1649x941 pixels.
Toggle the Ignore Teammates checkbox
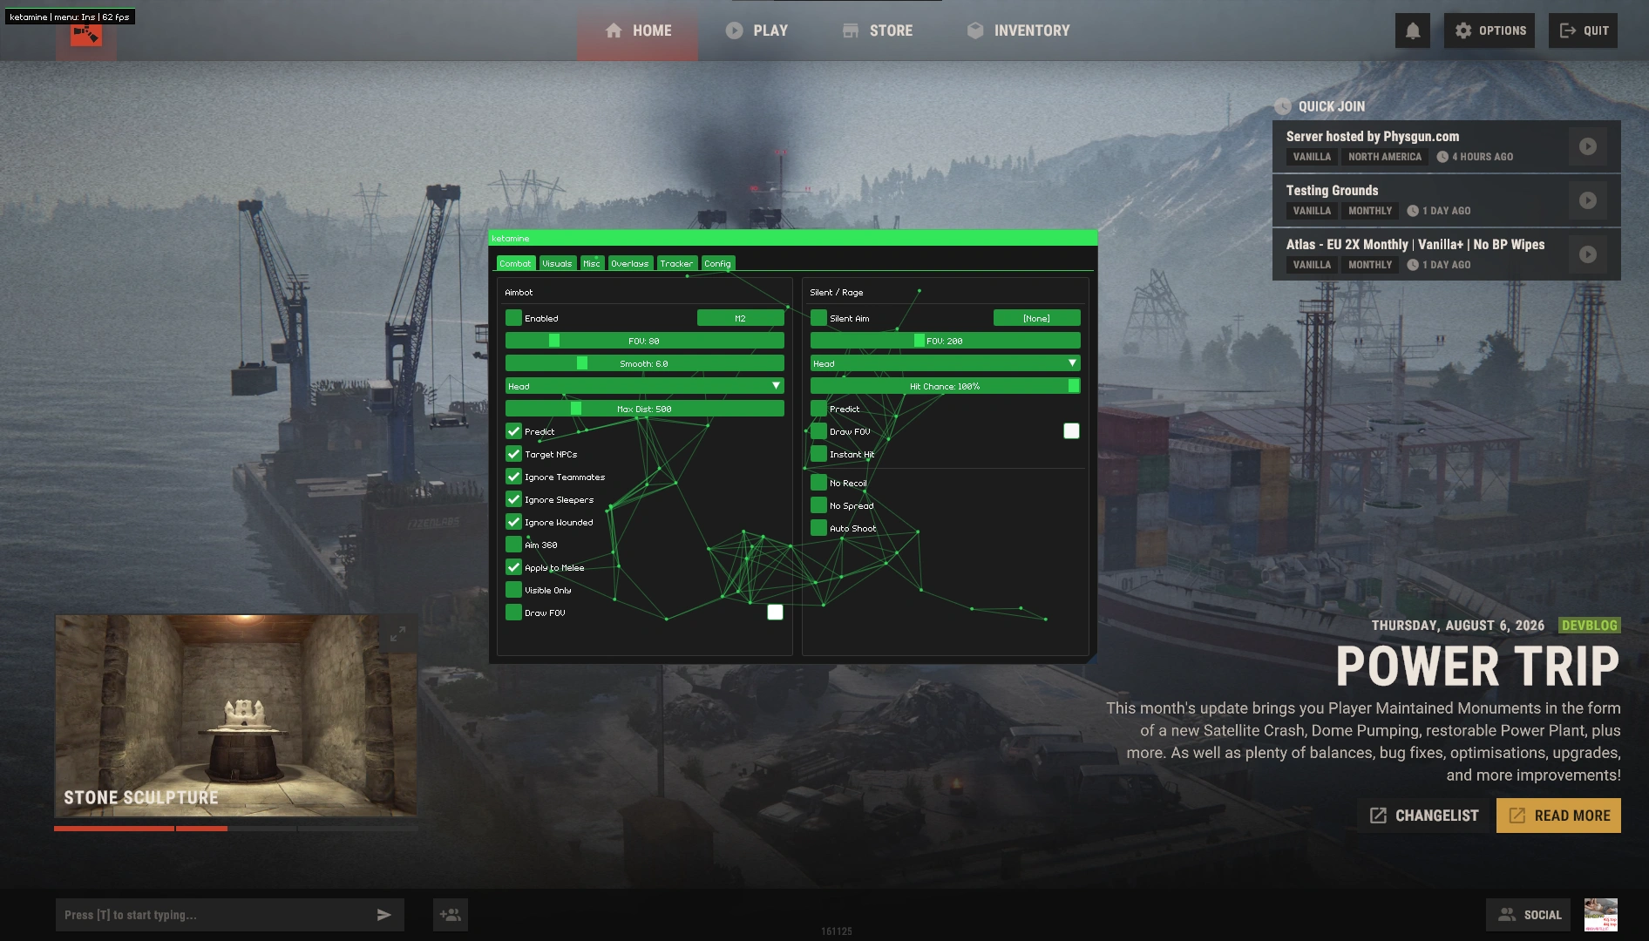(513, 477)
